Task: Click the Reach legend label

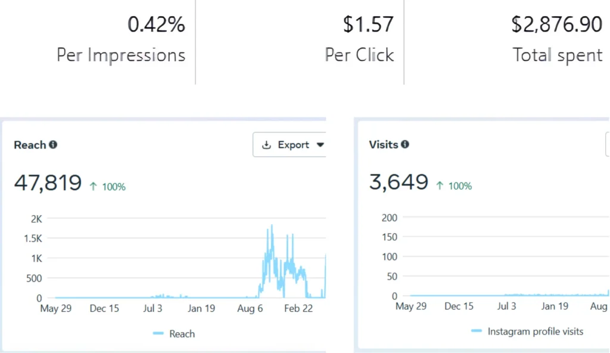Action: (x=182, y=333)
